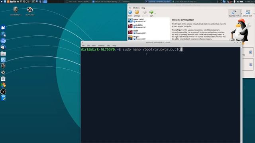Open the web browser globe-cursor dock icon
Image resolution: width=255 pixels, height=143 pixels.
(3, 34)
